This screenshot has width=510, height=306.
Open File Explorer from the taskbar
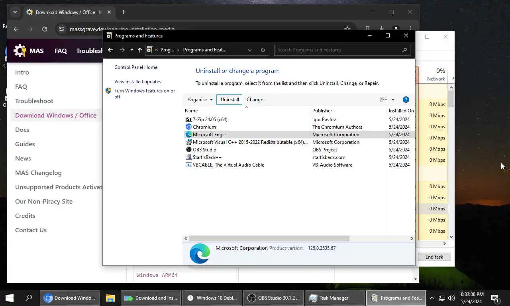(110, 298)
